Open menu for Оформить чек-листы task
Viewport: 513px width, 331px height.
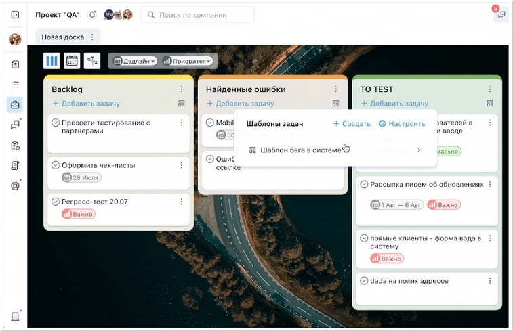(181, 165)
